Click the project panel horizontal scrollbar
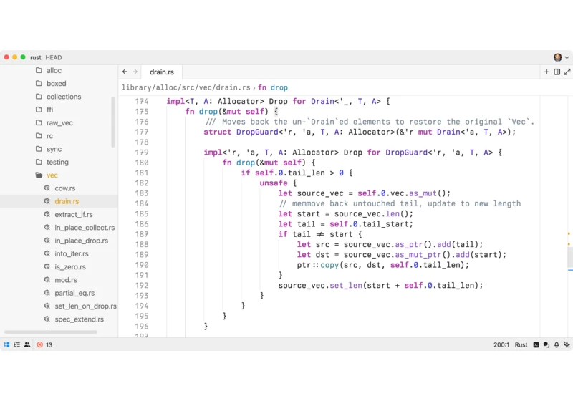This screenshot has width=573, height=401. (51, 332)
